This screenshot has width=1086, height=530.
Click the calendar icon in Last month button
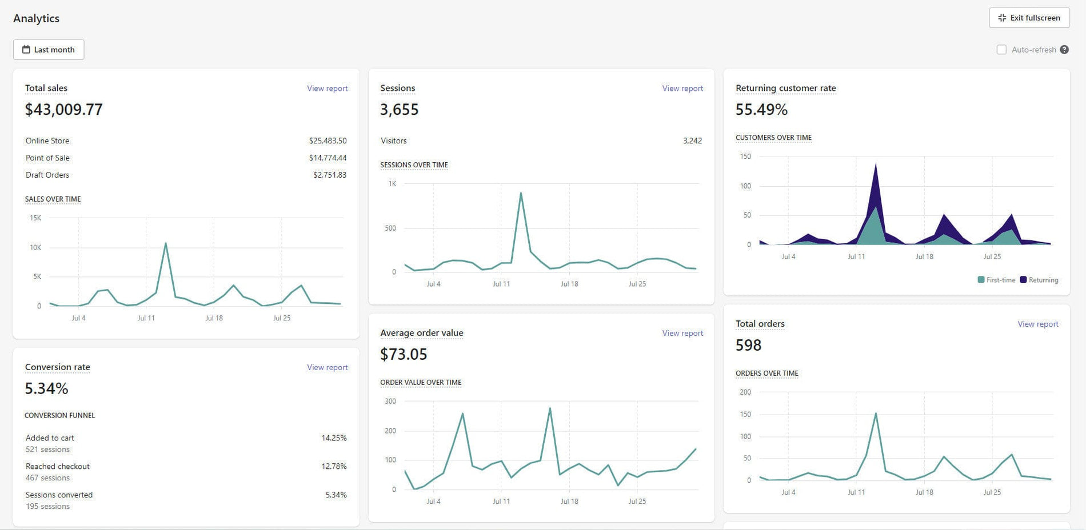click(x=26, y=50)
